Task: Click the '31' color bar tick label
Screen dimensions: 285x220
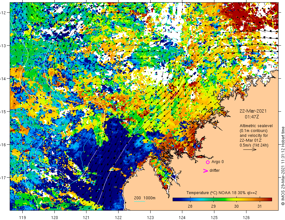Action: click(259, 206)
